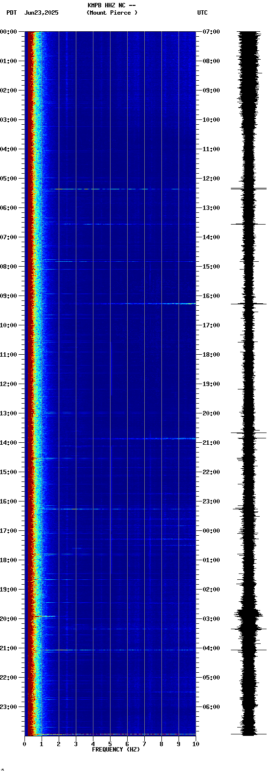Screen dimensions: 270x775
Task: Click the UTC '12:00' time label
Action: coord(211,179)
